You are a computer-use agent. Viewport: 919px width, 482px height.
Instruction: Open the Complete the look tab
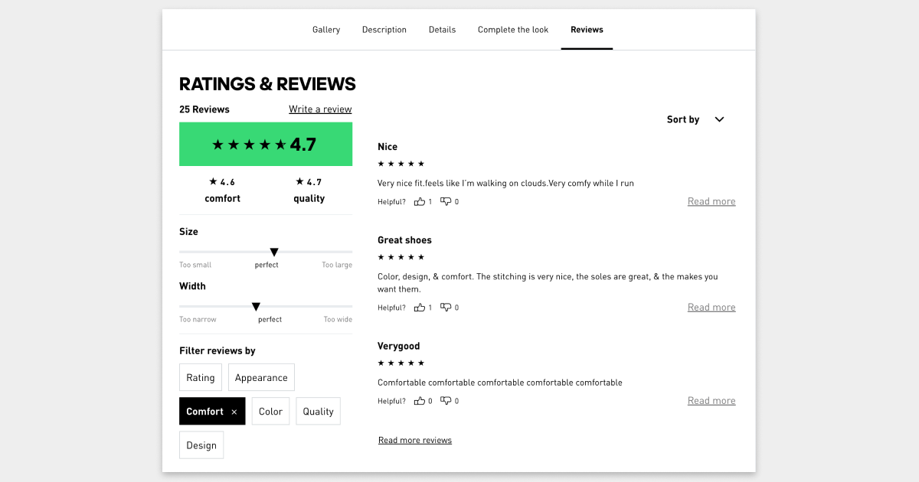tap(513, 30)
